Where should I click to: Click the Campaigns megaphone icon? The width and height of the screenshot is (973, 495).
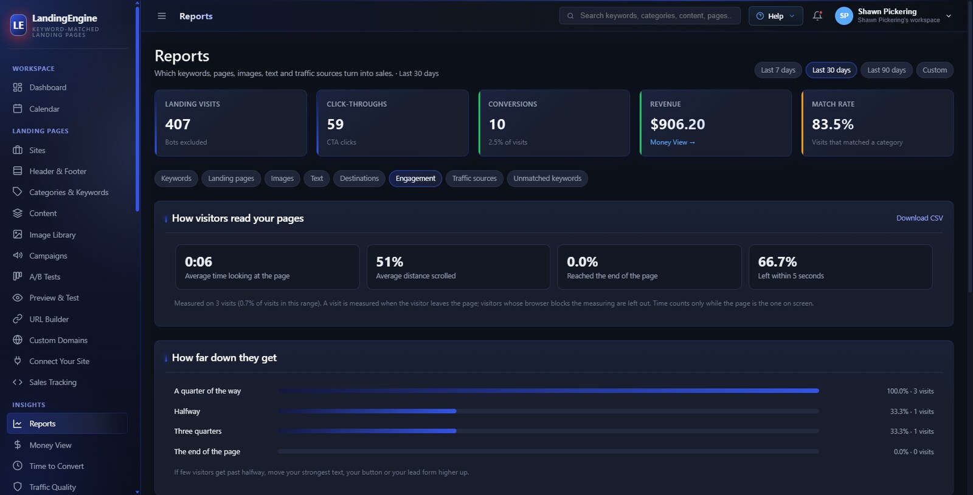pos(18,256)
